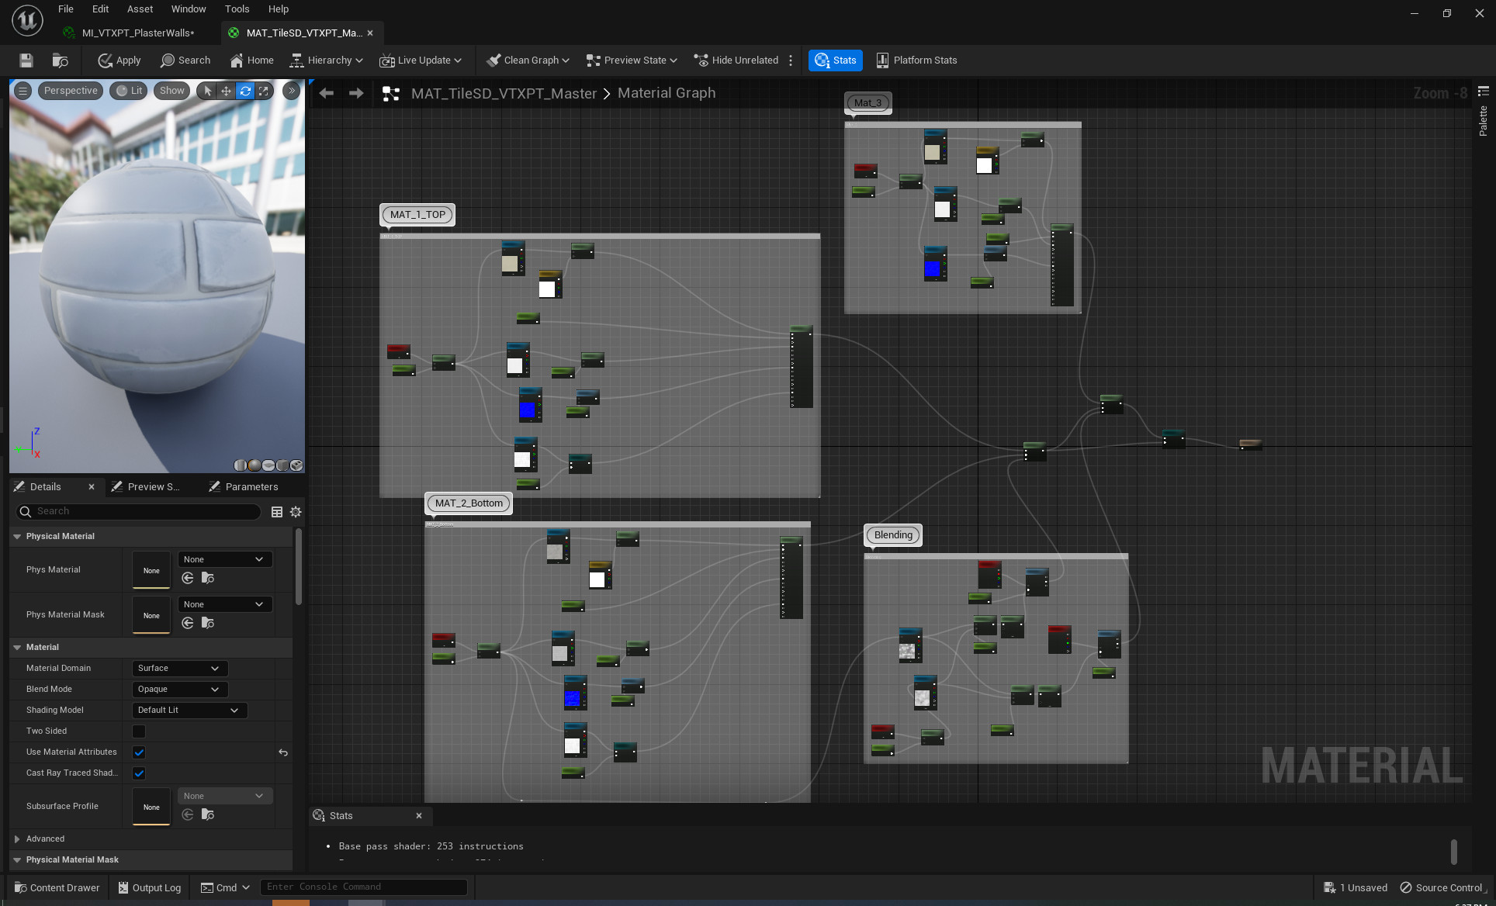The width and height of the screenshot is (1496, 906).
Task: Use selected custom preview mesh icon
Action: (296, 465)
